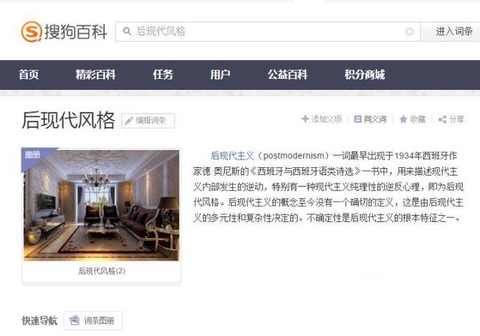The image size is (480, 336).
Task: Follow the 后现代主义 hyperlink
Action: click(232, 155)
